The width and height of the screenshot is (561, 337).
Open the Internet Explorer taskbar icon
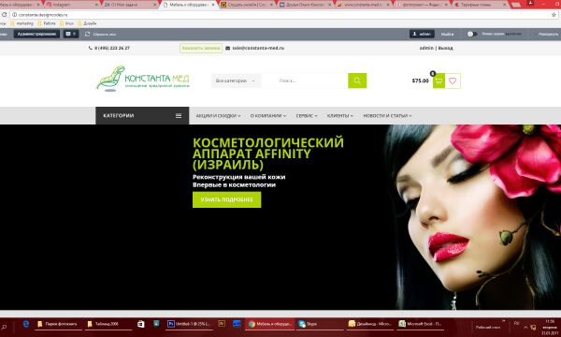pos(26,324)
